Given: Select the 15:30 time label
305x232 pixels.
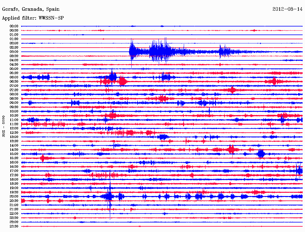Looking at the screenshot, I should [x=14, y=158].
